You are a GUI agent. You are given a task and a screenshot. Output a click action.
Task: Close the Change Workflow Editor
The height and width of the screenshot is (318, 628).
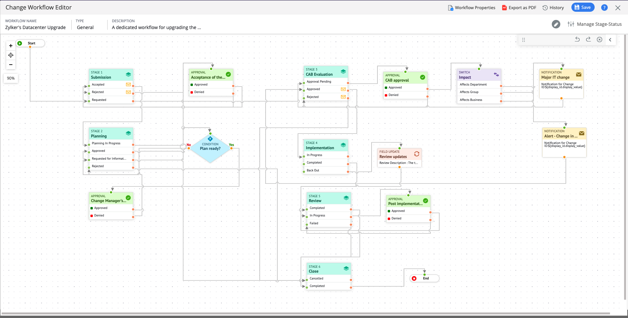(x=618, y=8)
